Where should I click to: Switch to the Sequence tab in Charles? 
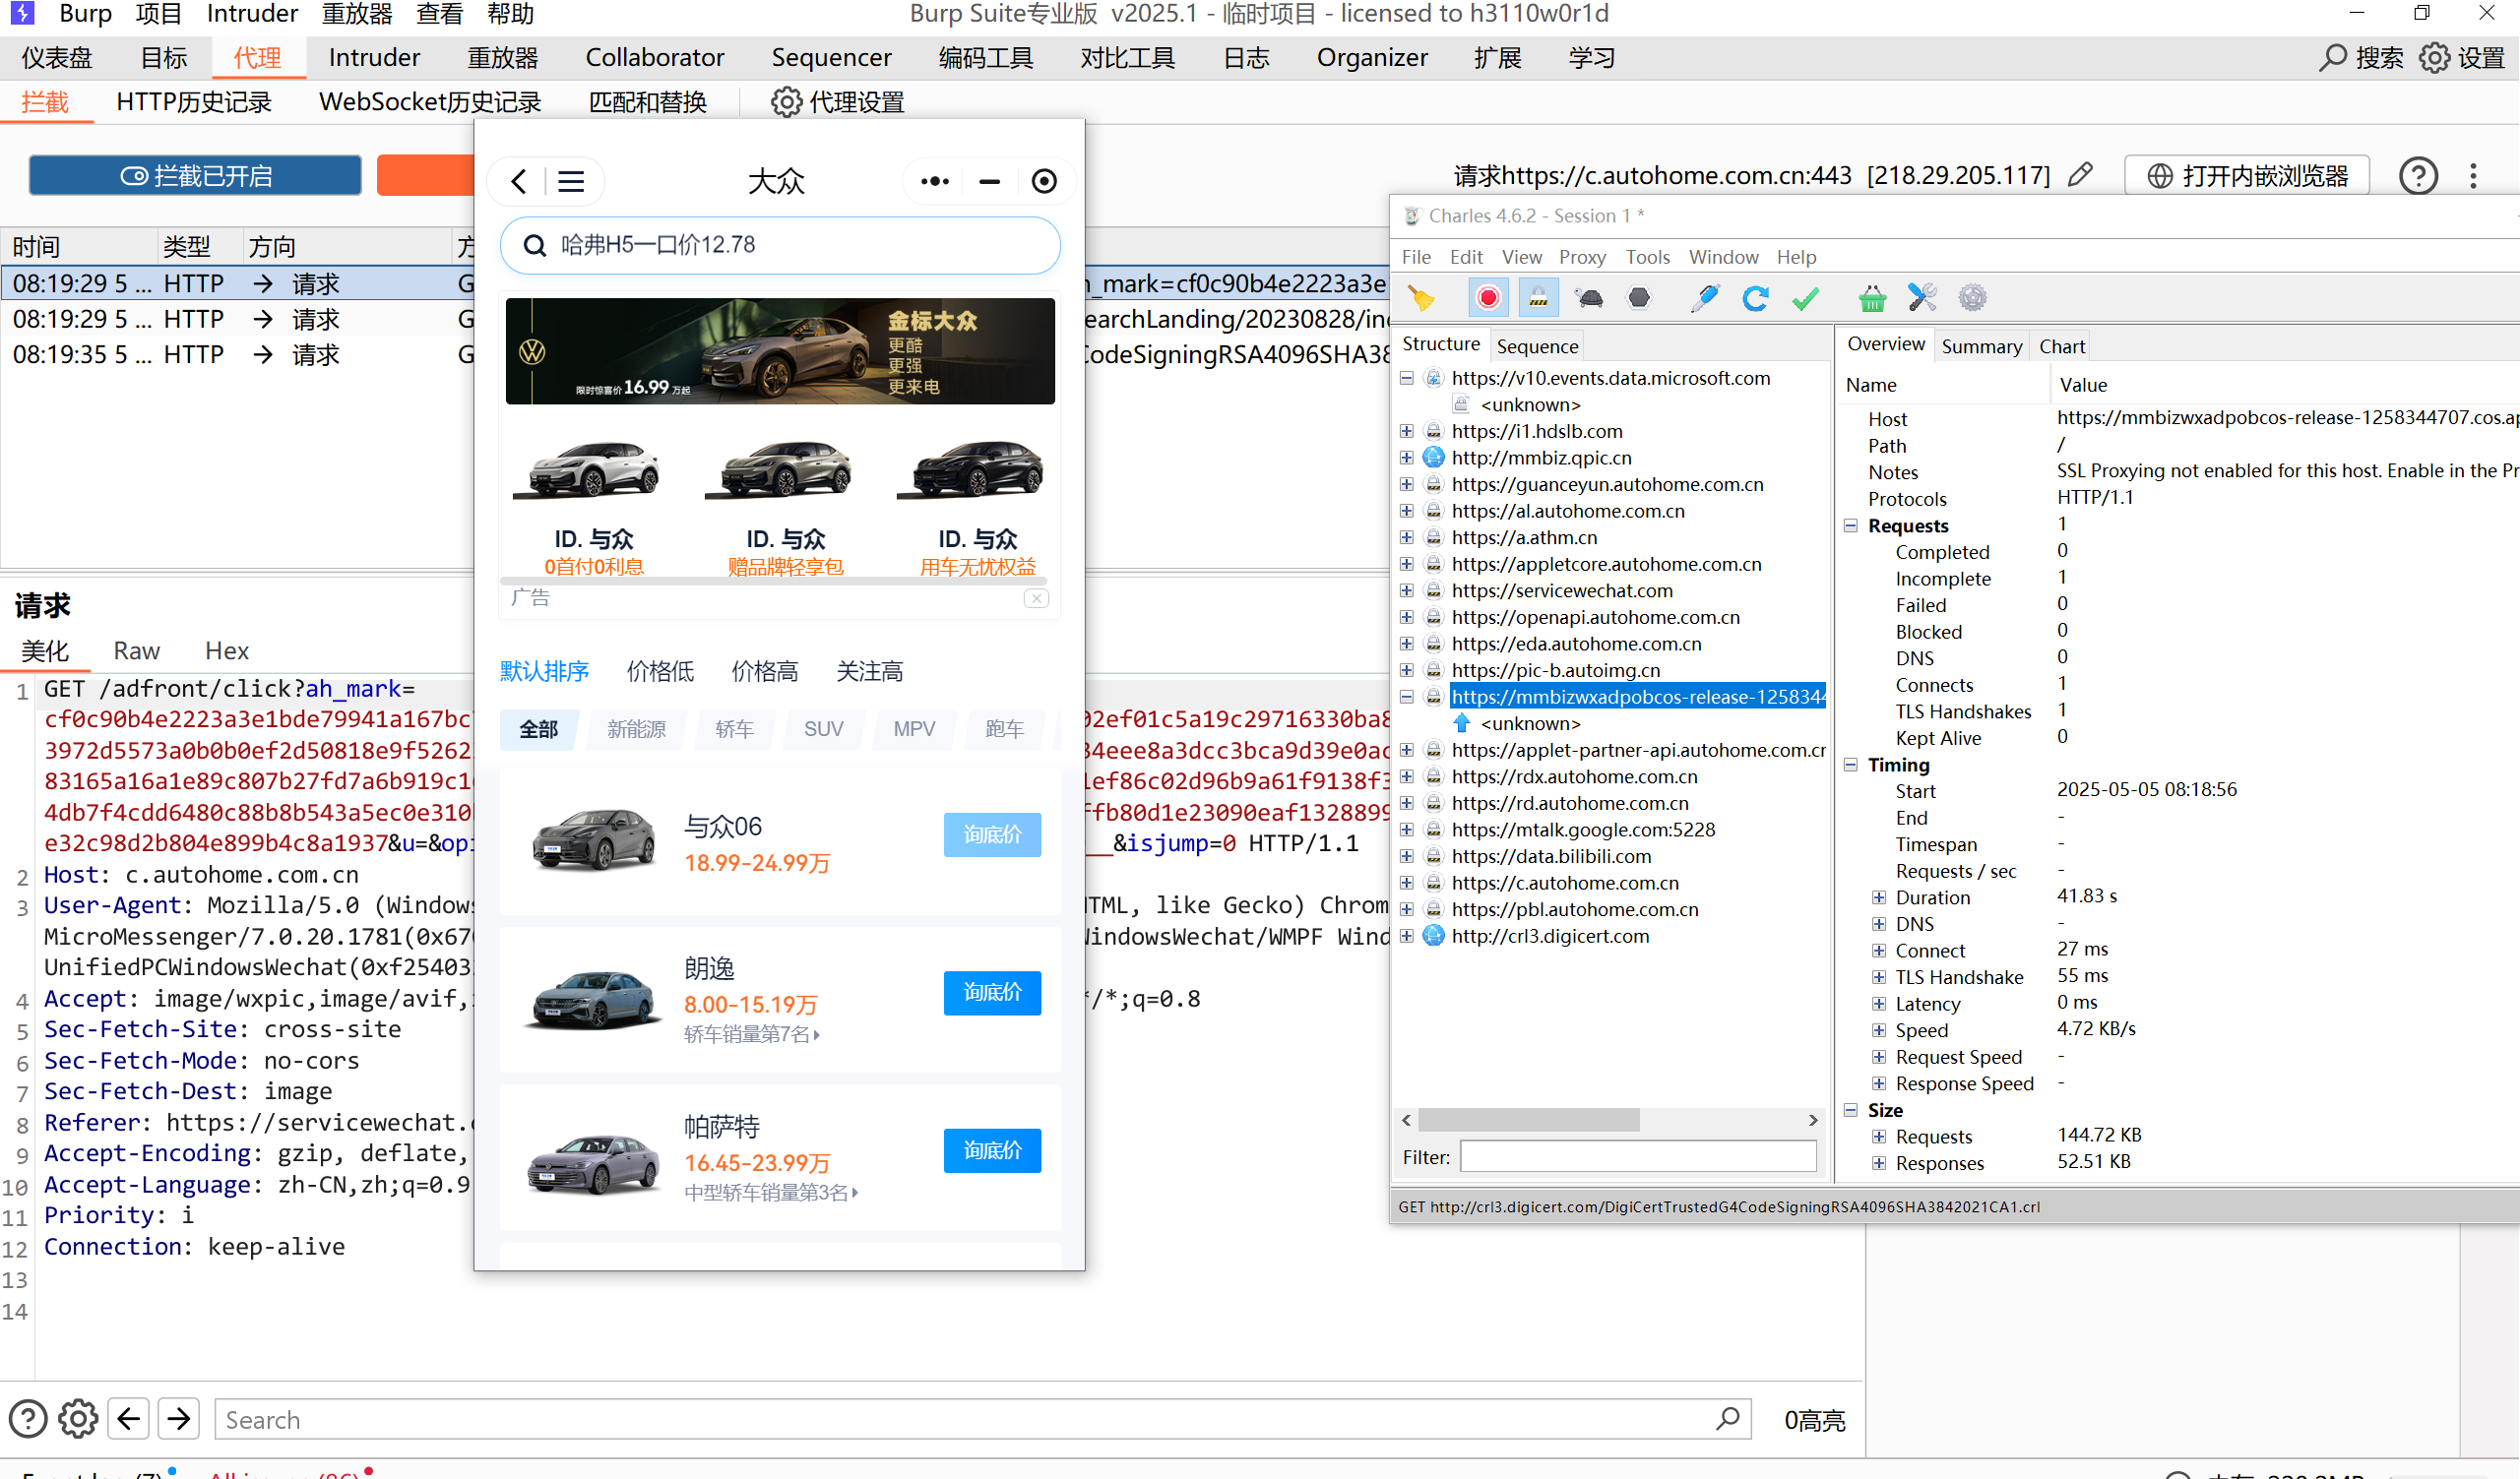click(x=1537, y=344)
